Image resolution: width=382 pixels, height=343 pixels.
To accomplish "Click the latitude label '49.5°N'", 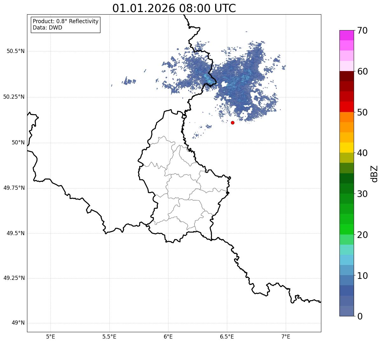I will tap(15, 233).
